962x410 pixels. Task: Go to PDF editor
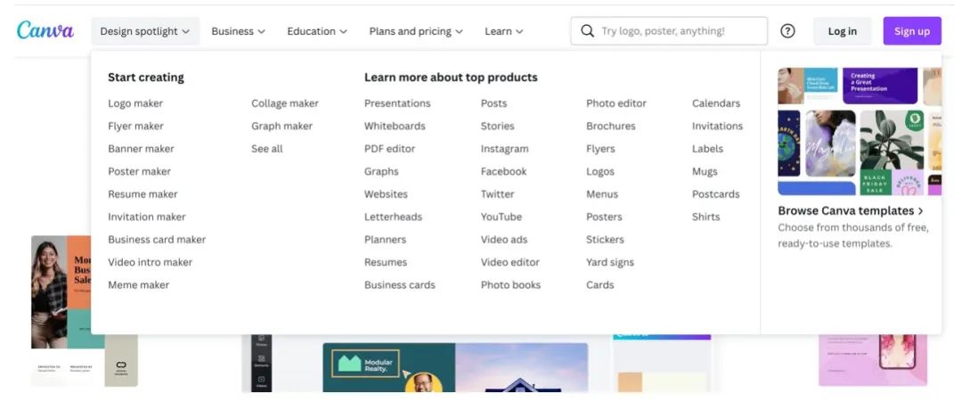pos(389,149)
